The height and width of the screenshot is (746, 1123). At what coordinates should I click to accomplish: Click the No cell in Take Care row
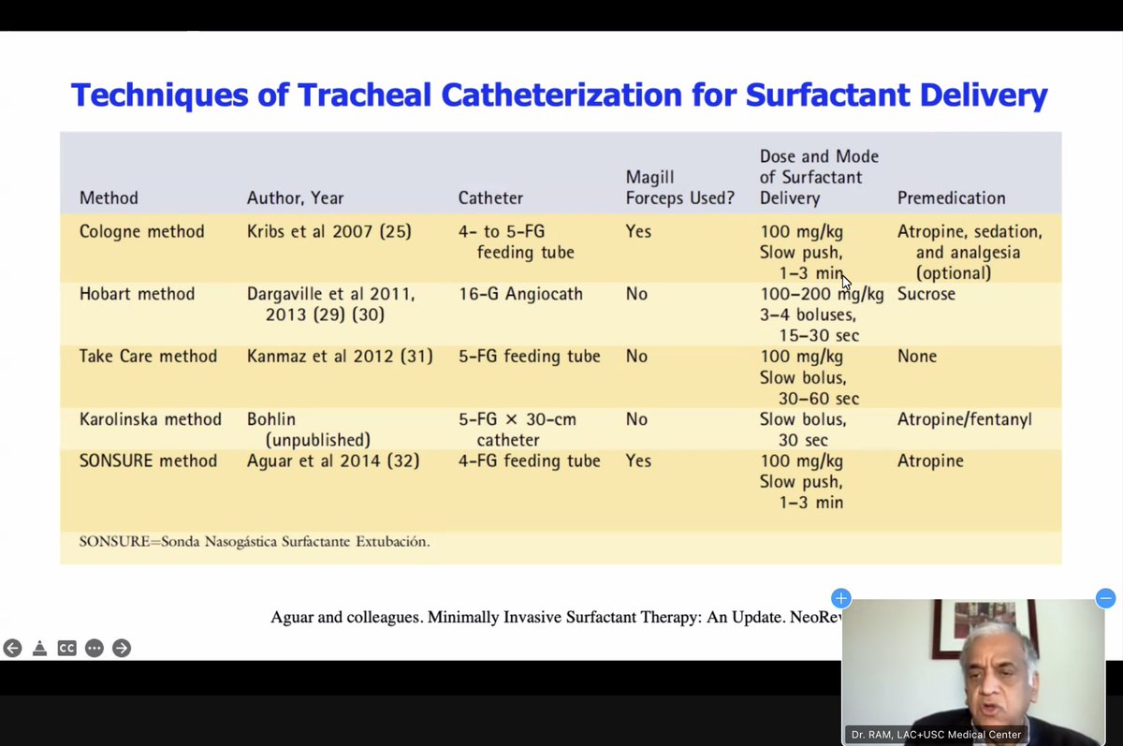(x=636, y=357)
